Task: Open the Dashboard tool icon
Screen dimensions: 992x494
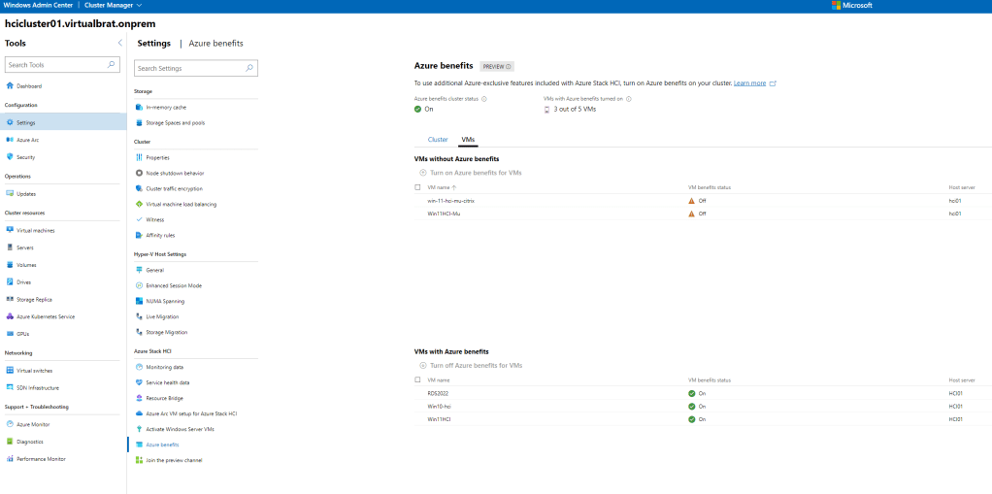Action: pyautogui.click(x=10, y=86)
